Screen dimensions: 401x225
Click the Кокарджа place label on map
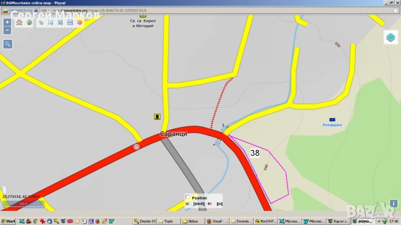pyautogui.click(x=332, y=125)
